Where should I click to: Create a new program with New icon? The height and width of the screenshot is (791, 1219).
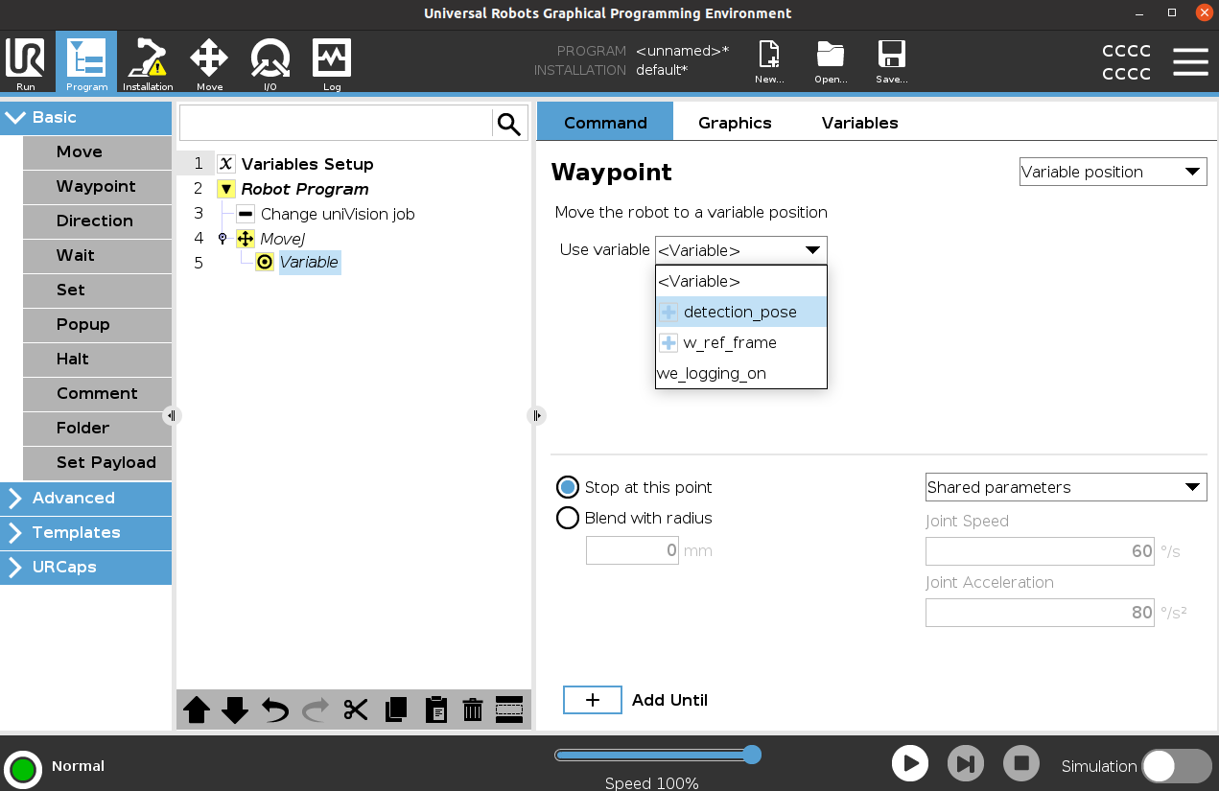coord(769,63)
